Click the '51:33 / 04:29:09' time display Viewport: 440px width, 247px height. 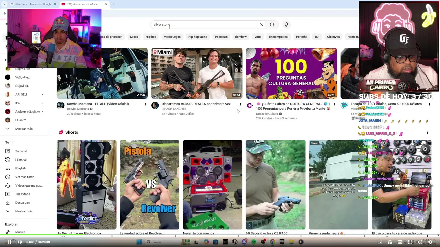38,242
